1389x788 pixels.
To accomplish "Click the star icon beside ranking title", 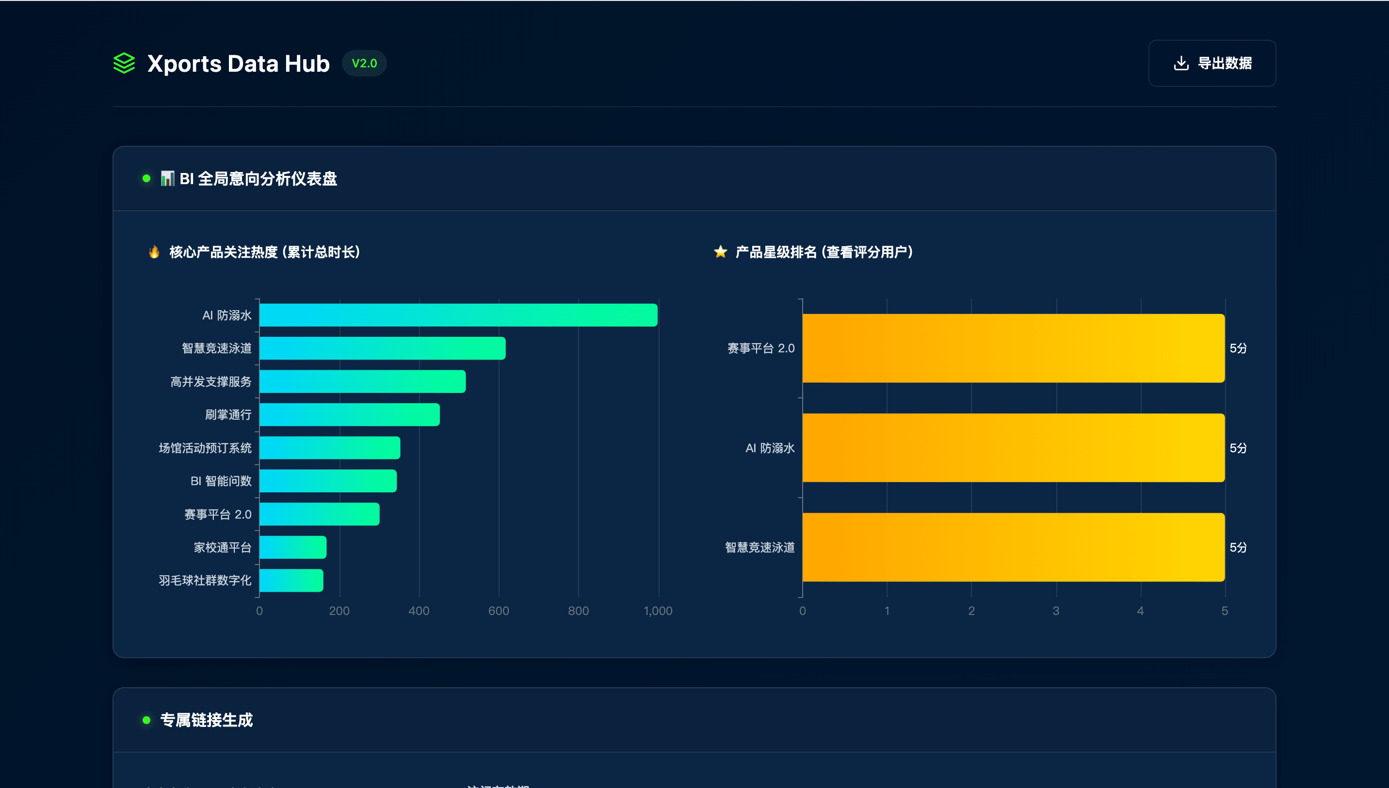I will point(720,252).
